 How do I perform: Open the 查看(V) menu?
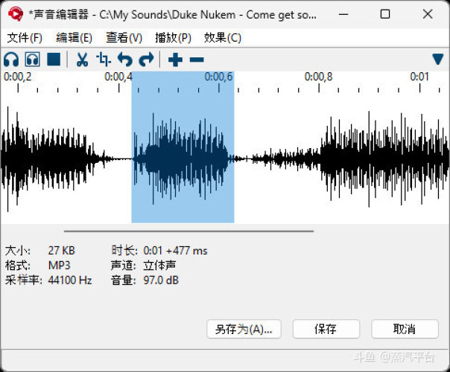pos(124,38)
